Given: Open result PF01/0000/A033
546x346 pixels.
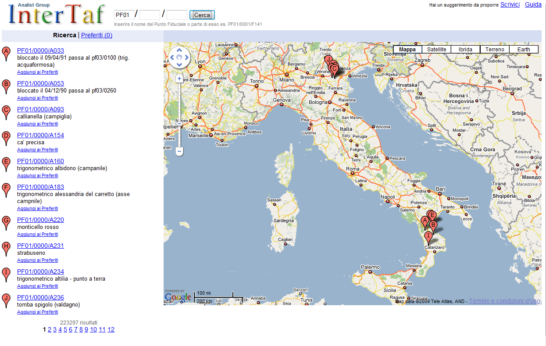Looking at the screenshot, I should click(x=40, y=50).
